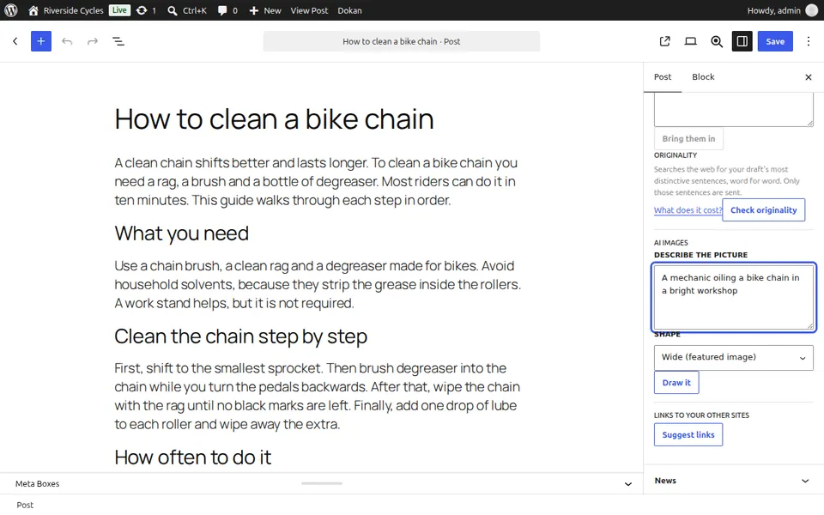Screen dimensions: 824x515
Task: Click the Check originality button
Action: point(764,210)
